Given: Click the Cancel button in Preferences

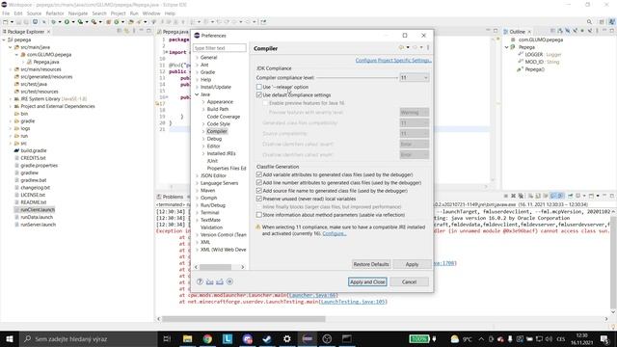Looking at the screenshot, I should coord(409,281).
